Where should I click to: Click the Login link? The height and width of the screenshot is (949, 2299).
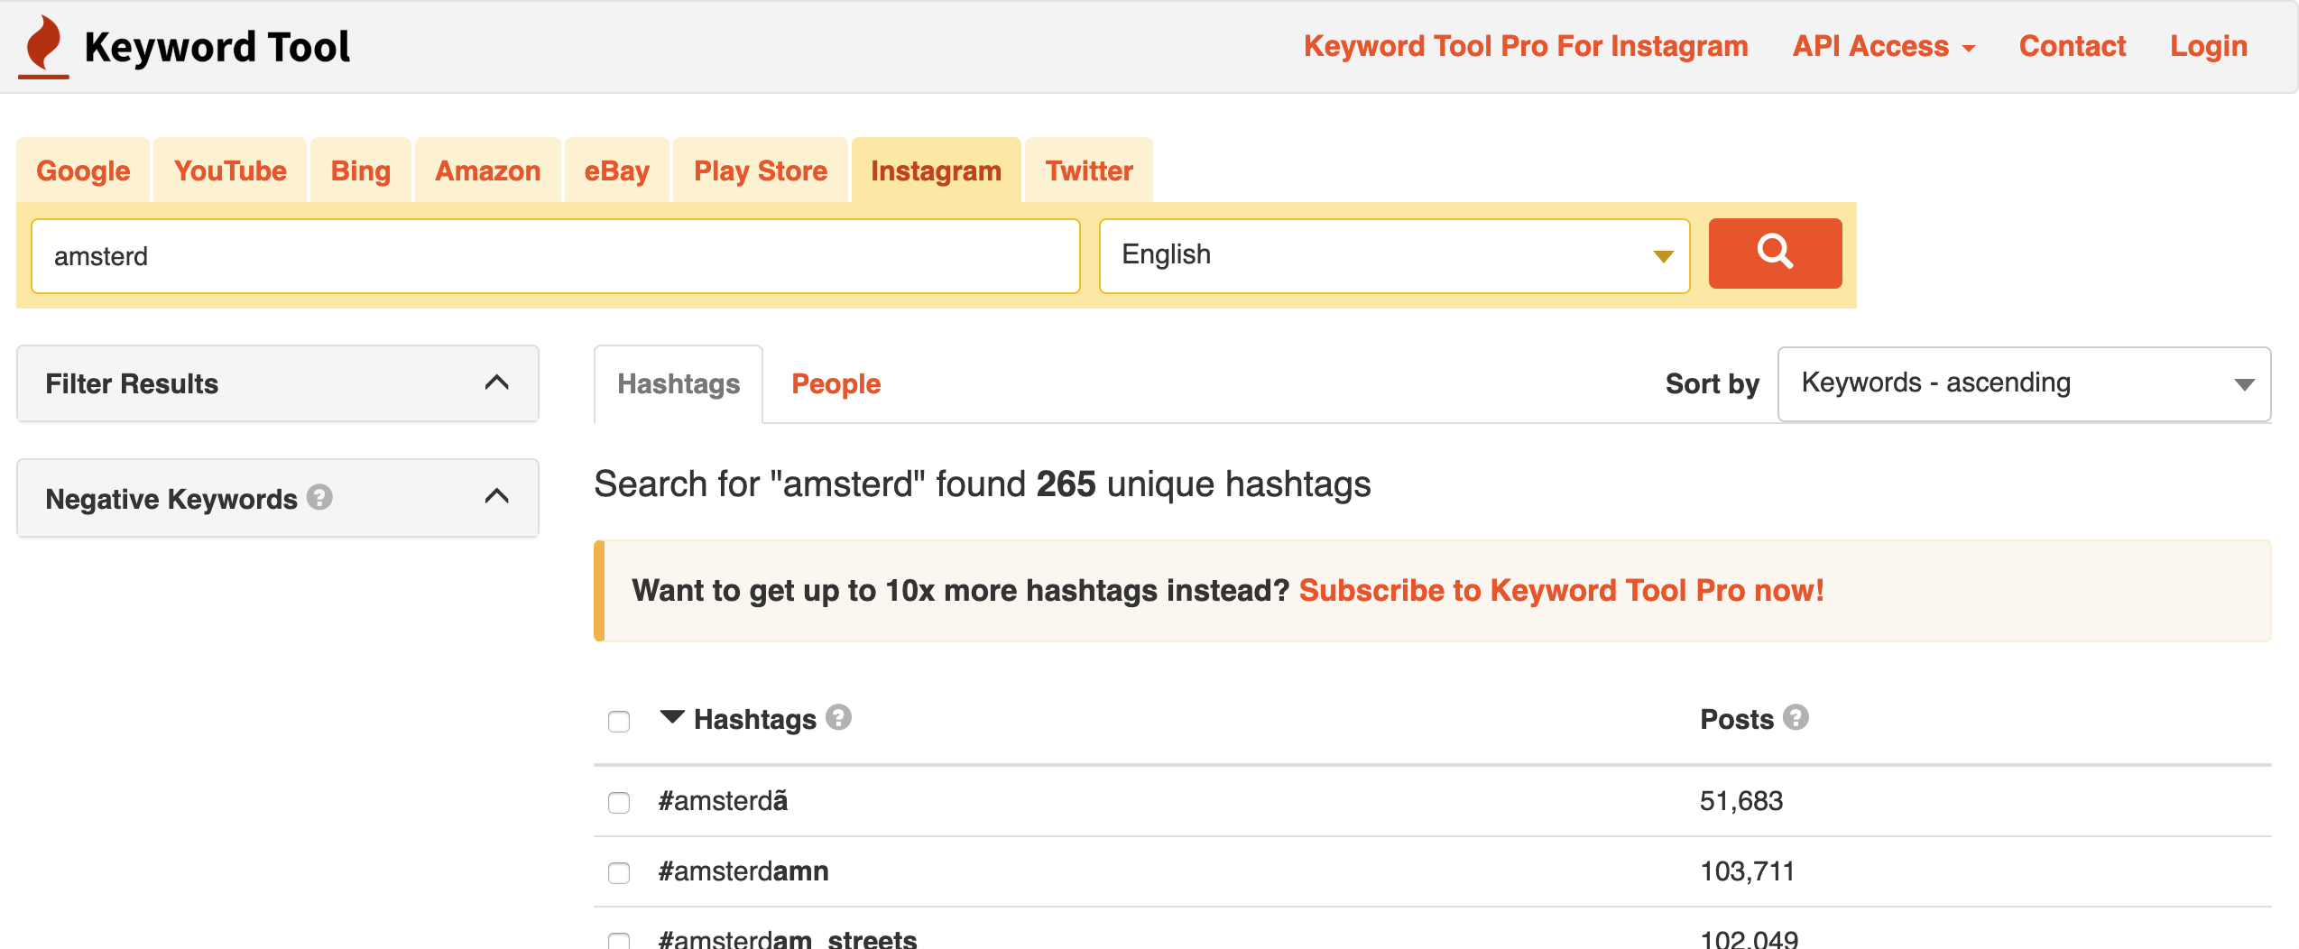(x=2209, y=46)
